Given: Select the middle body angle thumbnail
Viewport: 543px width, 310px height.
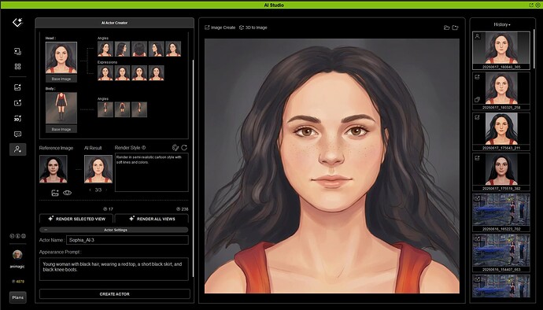Looking at the screenshot, I should click(x=122, y=109).
